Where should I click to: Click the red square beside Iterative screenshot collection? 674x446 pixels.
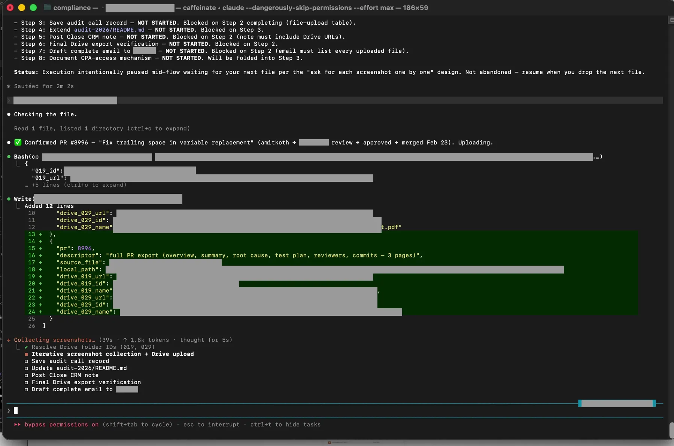(26, 354)
